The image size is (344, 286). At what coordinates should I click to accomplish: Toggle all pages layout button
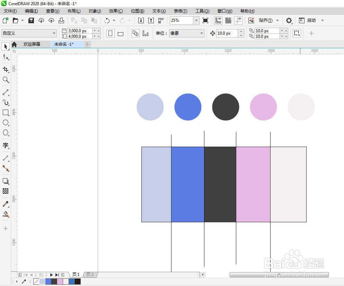(x=135, y=33)
